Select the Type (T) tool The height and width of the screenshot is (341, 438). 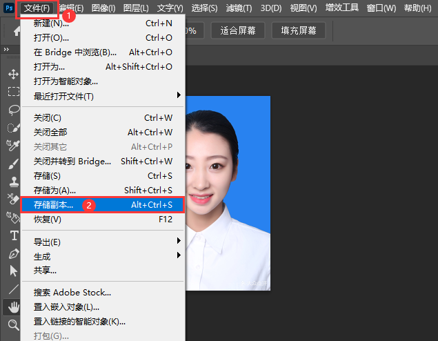click(x=13, y=235)
